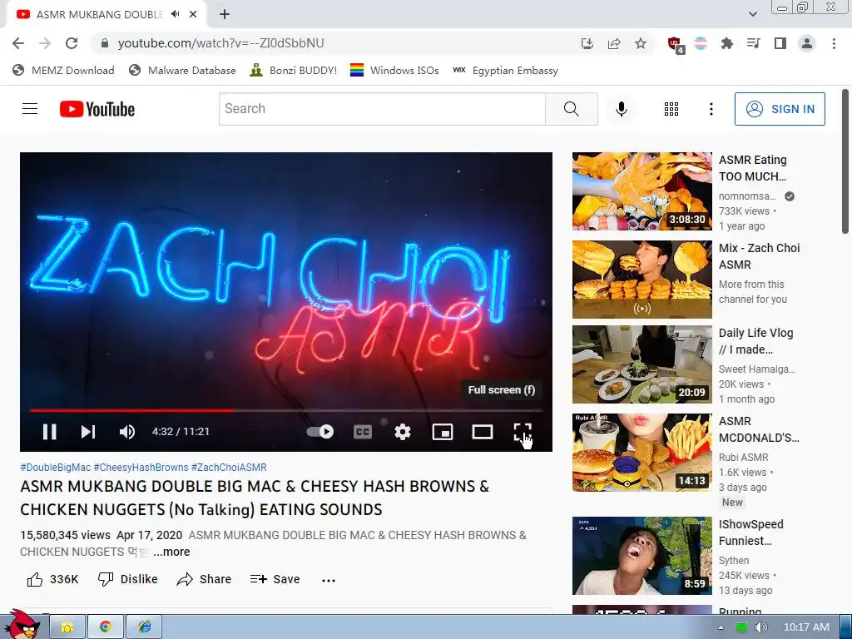Open taskbar clock 10:17 AM
852x639 pixels.
pyautogui.click(x=806, y=627)
